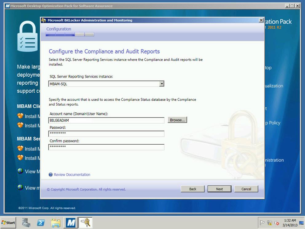305x229 pixels.
Task: Launch Server Manager from the taskbar
Action: (x=26, y=223)
